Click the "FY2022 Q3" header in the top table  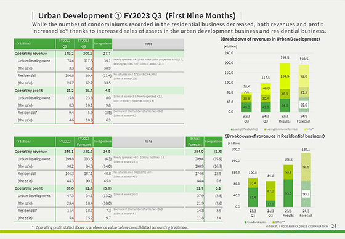pos(65,44)
